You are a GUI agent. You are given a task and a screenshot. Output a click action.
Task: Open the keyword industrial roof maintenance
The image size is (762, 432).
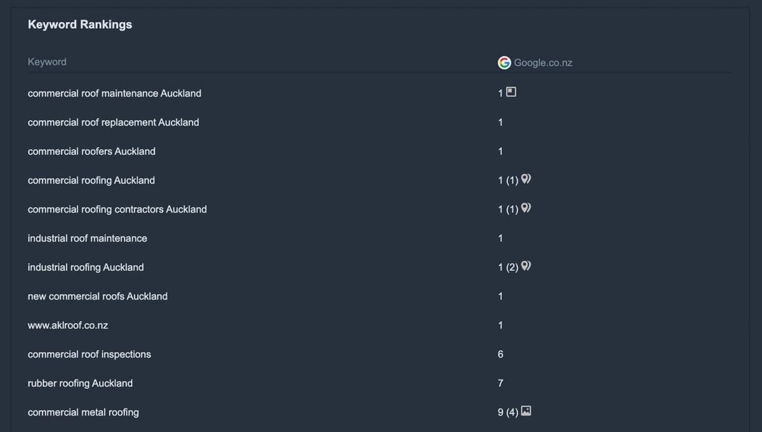tap(87, 238)
